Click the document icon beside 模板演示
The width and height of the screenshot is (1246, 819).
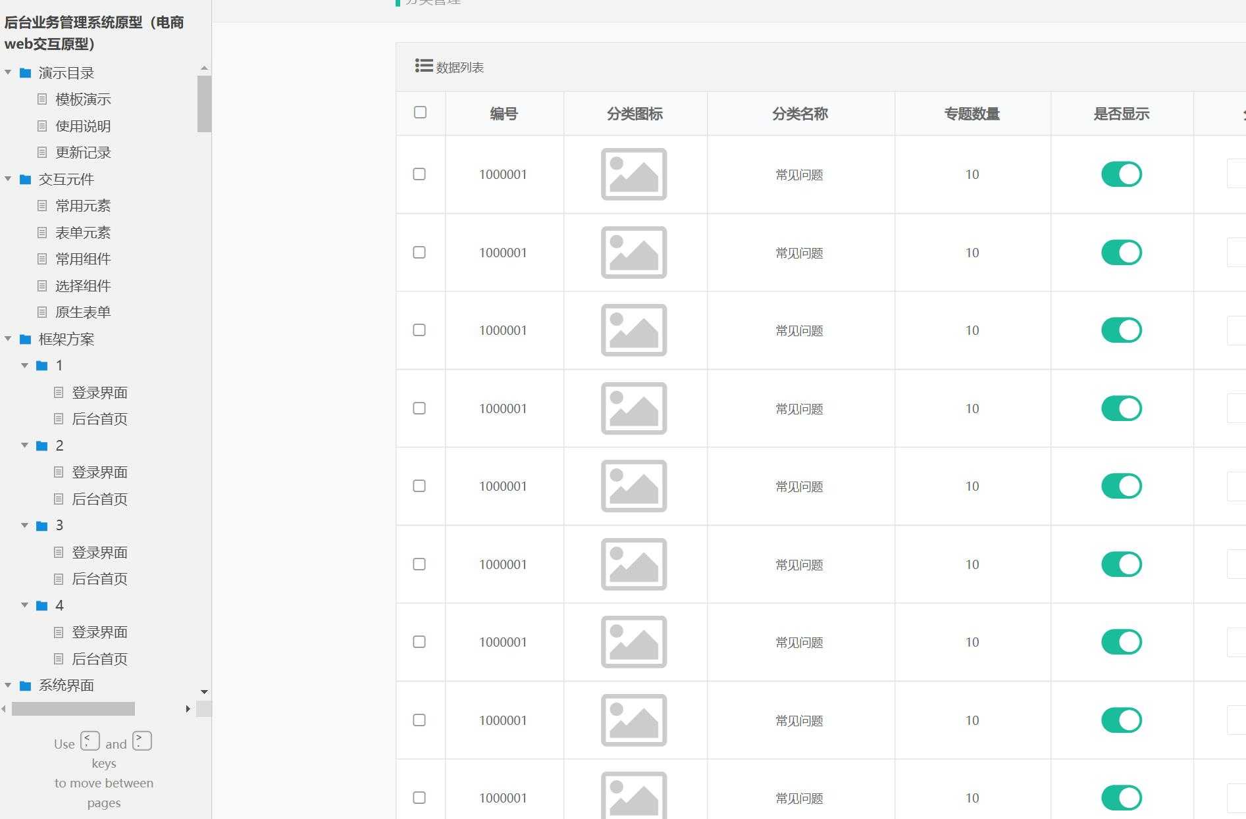click(42, 99)
